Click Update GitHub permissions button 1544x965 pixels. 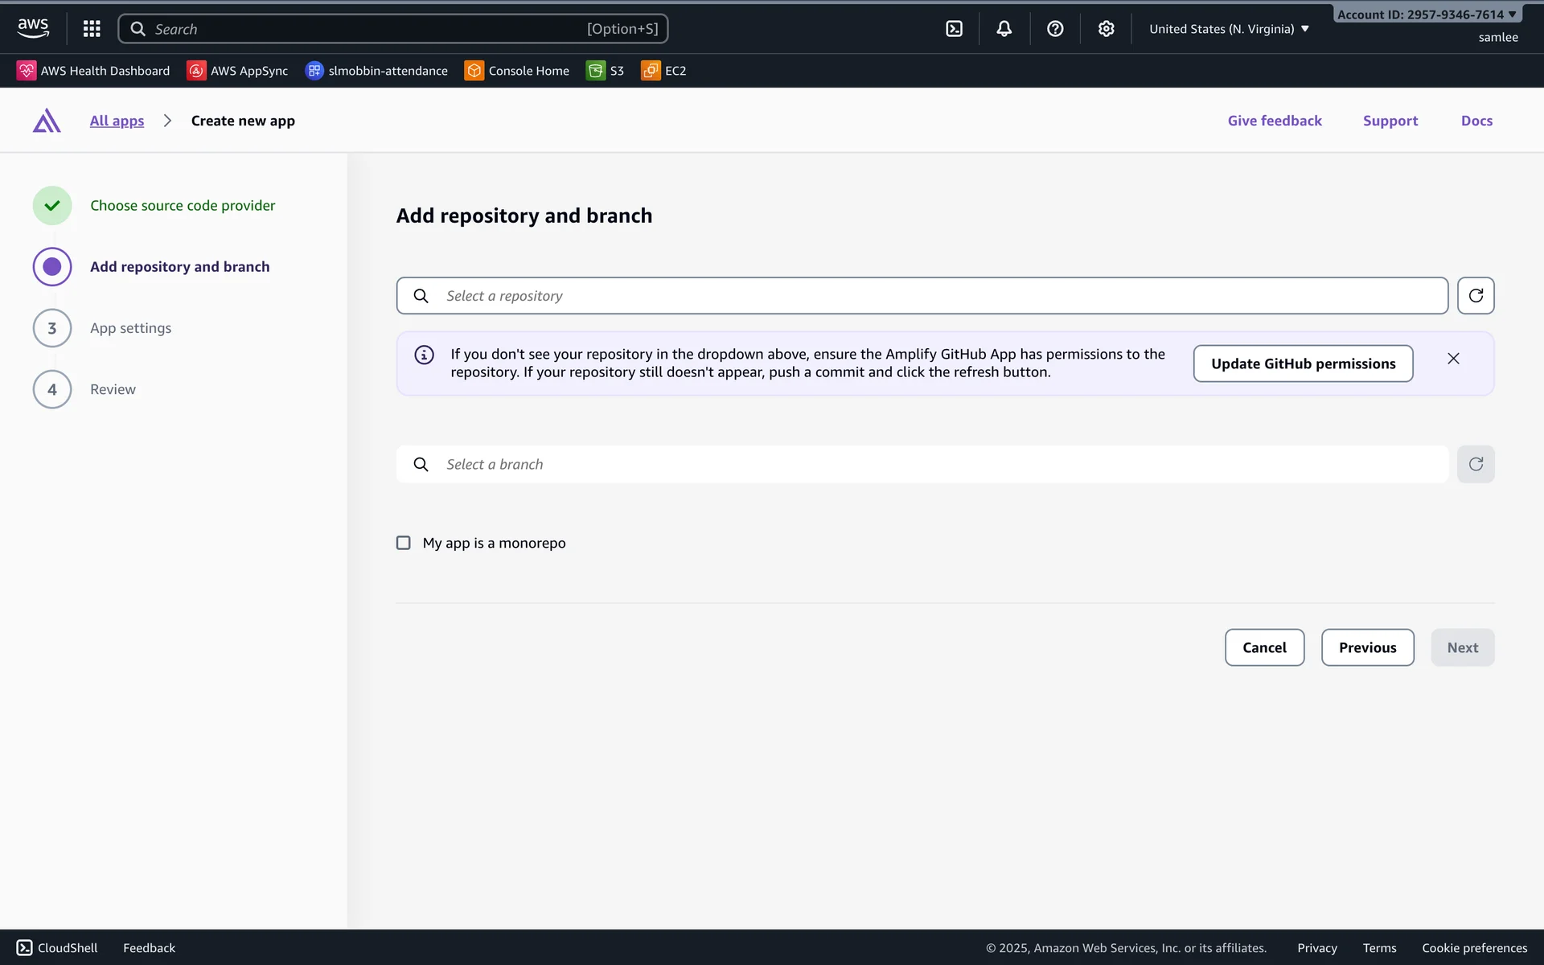coord(1302,363)
